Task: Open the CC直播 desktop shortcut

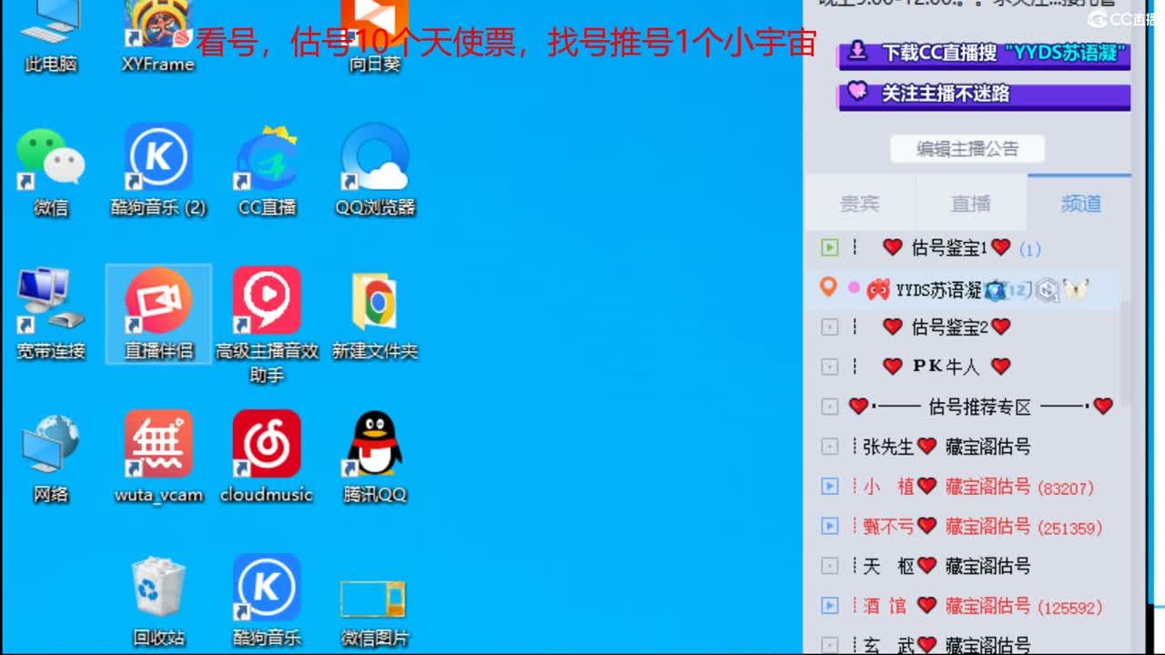Action: (267, 172)
